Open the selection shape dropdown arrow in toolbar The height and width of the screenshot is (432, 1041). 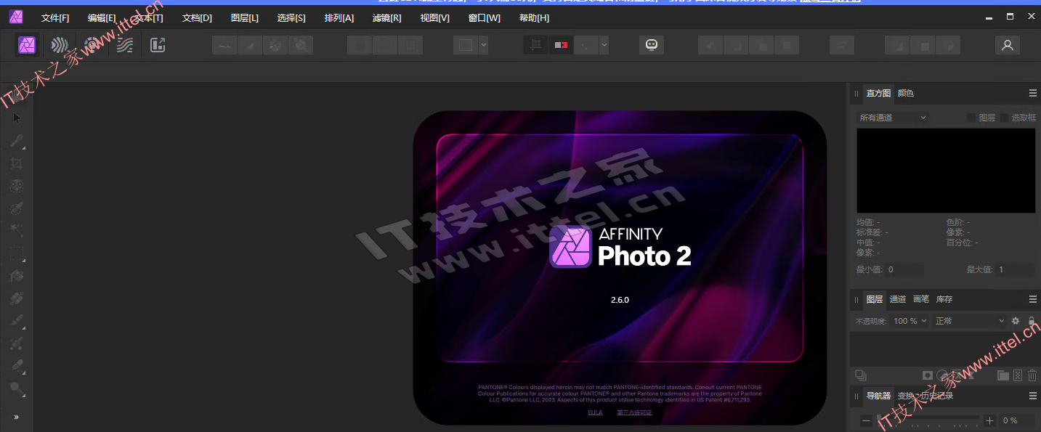[483, 45]
